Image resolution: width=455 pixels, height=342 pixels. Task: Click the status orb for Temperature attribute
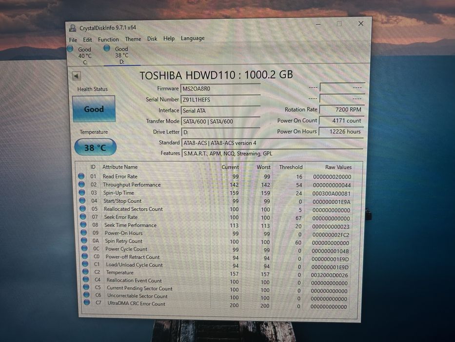coord(85,271)
